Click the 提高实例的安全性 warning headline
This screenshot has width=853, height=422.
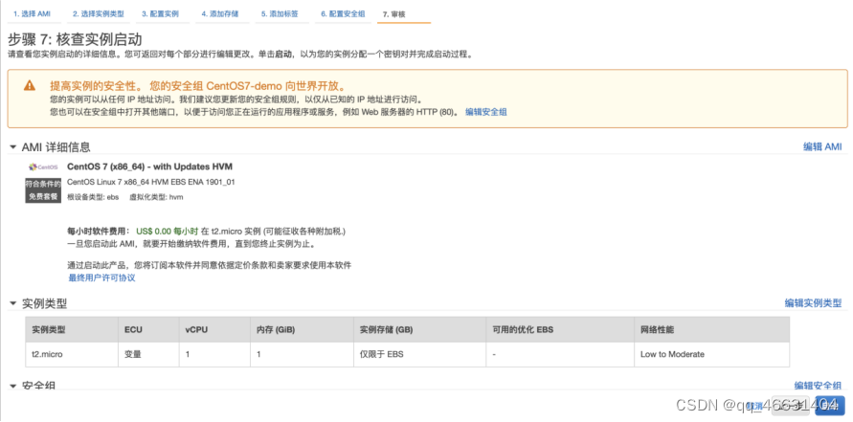click(x=197, y=86)
